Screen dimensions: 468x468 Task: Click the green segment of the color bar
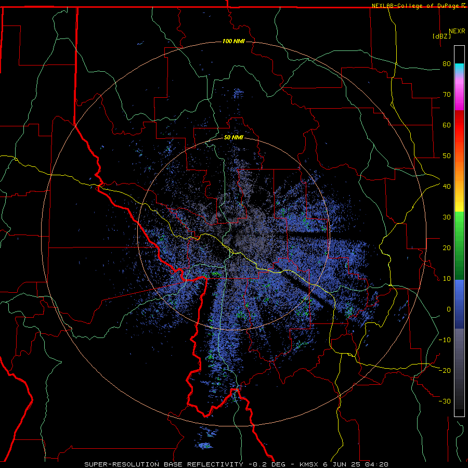[459, 245]
